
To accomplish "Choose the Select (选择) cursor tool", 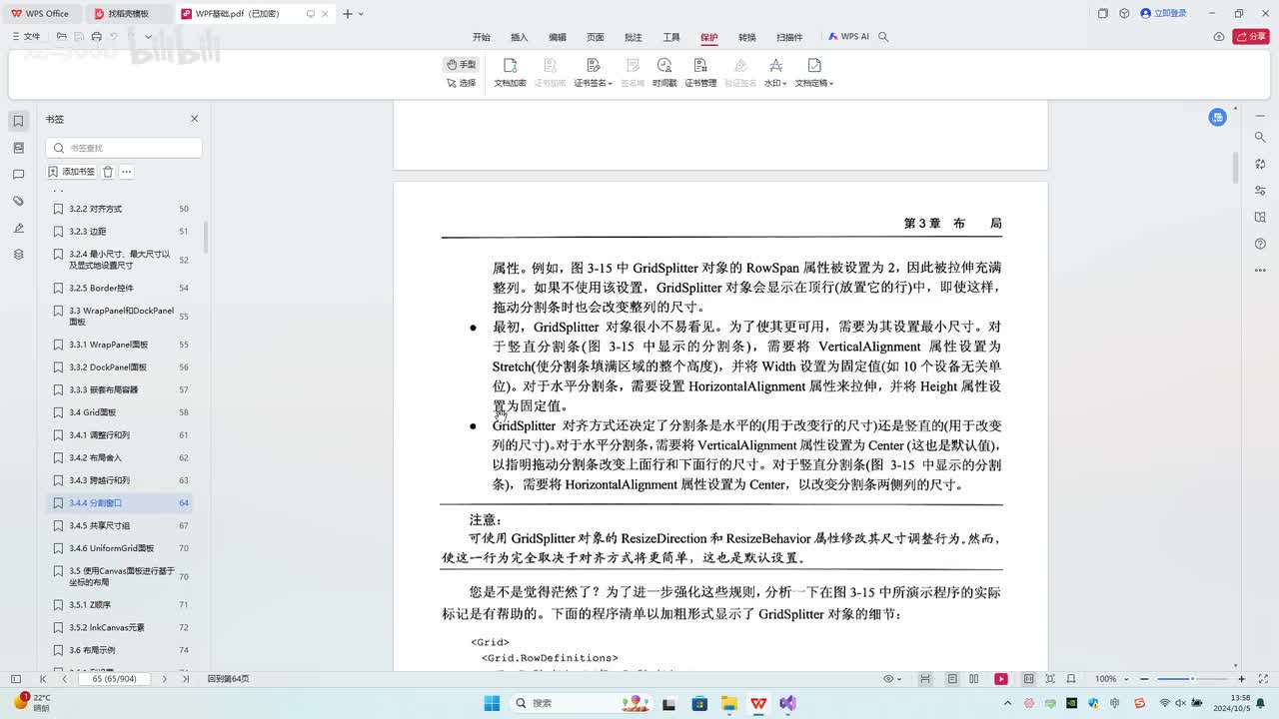I will (x=461, y=83).
